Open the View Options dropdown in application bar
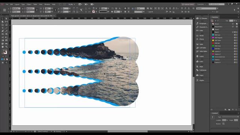This screenshot has width=240, height=135. click(x=80, y=4)
